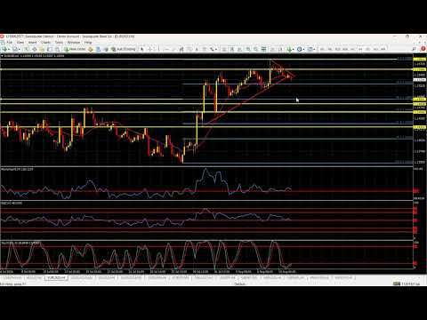This screenshot has height=320, width=427.
Task: Select the H1 timeframe button
Action: (x=352, y=49)
